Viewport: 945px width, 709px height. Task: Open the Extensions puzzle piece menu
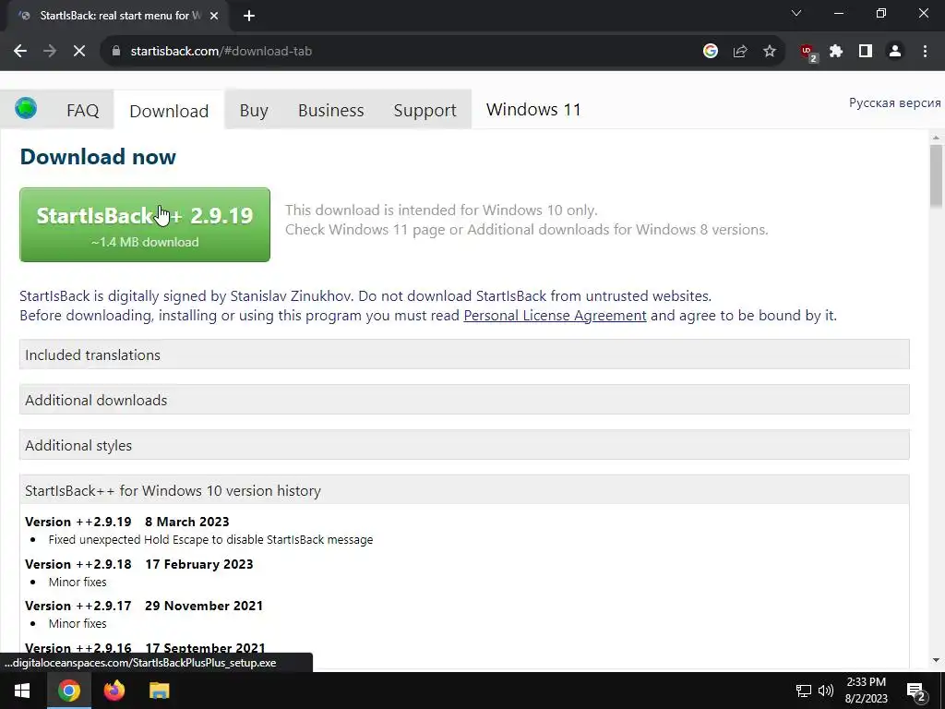836,52
